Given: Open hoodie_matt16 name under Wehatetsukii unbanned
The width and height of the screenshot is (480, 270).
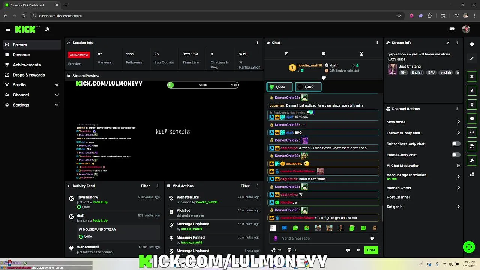Looking at the screenshot, I should pyautogui.click(x=207, y=202).
